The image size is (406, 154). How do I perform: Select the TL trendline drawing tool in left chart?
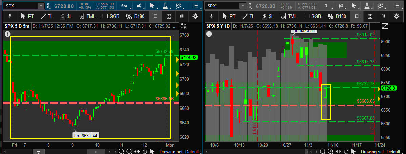47,16
